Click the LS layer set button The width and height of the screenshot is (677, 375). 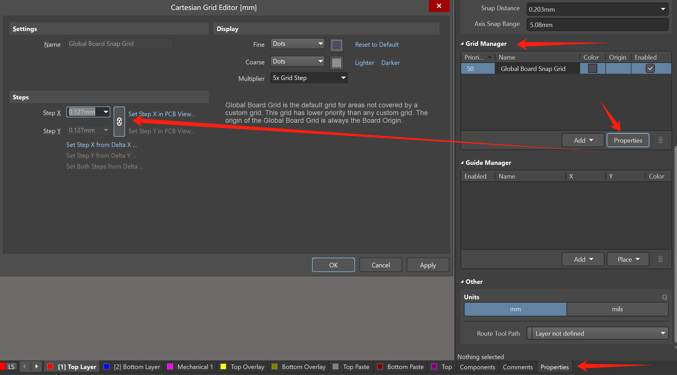11,366
